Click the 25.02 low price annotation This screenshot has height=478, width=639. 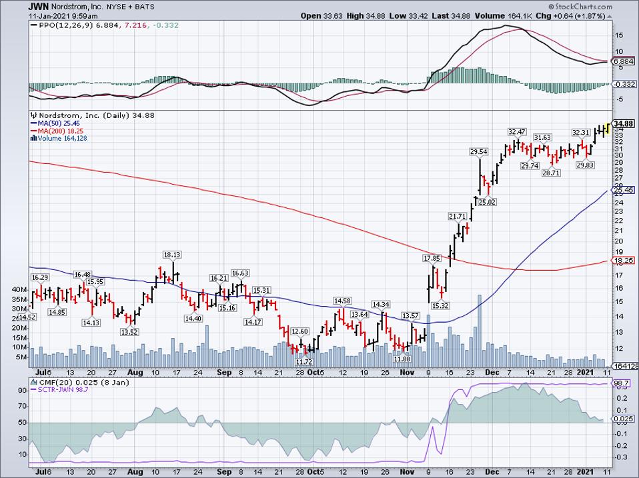[488, 202]
